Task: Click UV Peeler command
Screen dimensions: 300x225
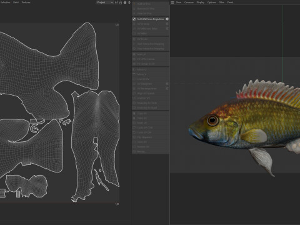Action: point(151,39)
